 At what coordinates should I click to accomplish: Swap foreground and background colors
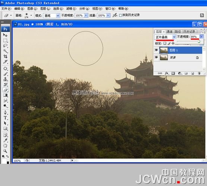(x=7, y=156)
